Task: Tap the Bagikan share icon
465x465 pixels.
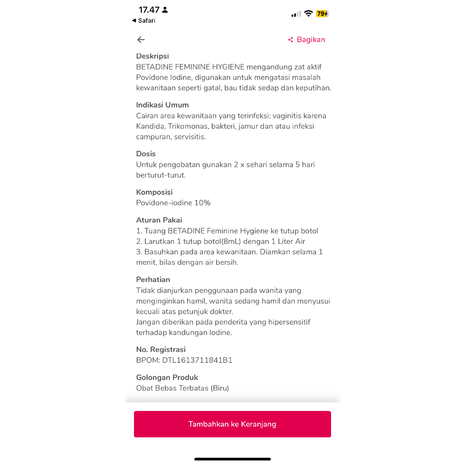Action: pos(291,40)
